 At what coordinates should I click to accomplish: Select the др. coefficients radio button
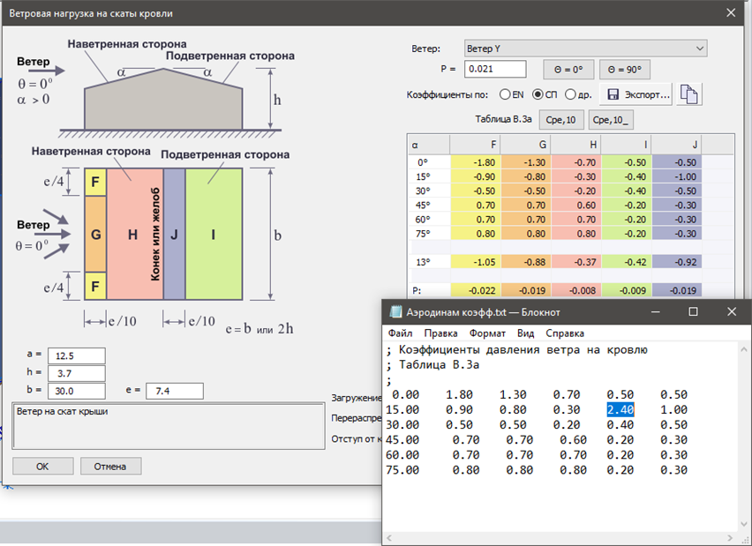click(x=570, y=94)
